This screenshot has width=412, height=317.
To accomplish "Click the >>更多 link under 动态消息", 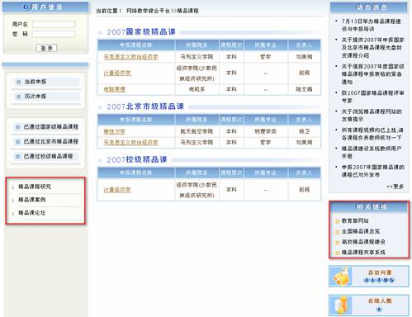I will pos(395,187).
